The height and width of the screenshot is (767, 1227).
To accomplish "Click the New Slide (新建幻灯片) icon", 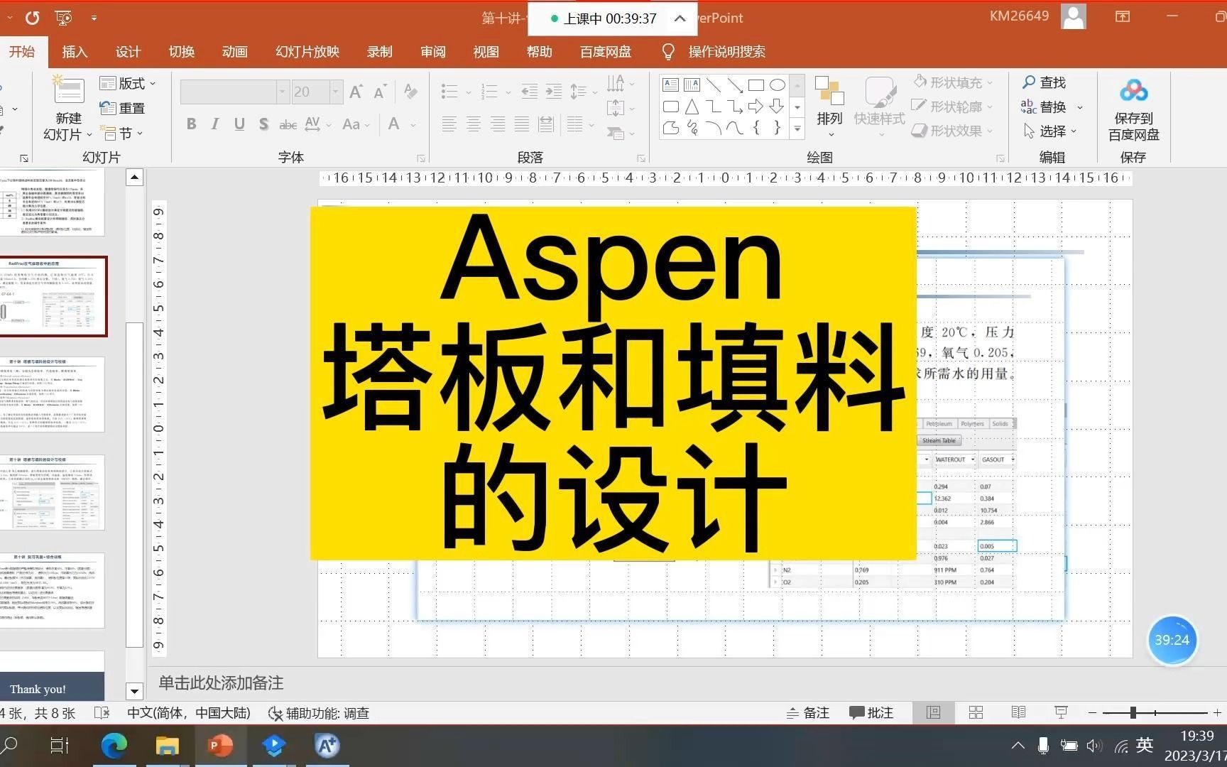I will (x=68, y=91).
